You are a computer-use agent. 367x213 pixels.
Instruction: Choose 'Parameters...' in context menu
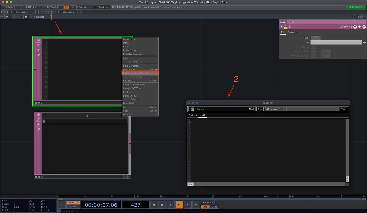tap(140, 39)
